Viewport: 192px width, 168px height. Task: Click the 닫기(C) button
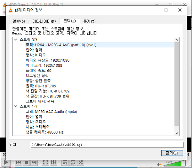[x=172, y=153]
